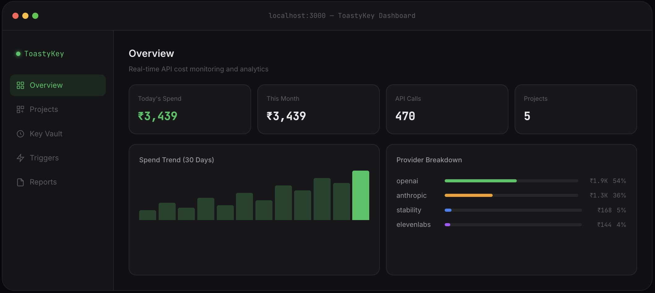Viewport: 655px width, 293px height.
Task: Select the Reports navigation label
Action: (43, 182)
